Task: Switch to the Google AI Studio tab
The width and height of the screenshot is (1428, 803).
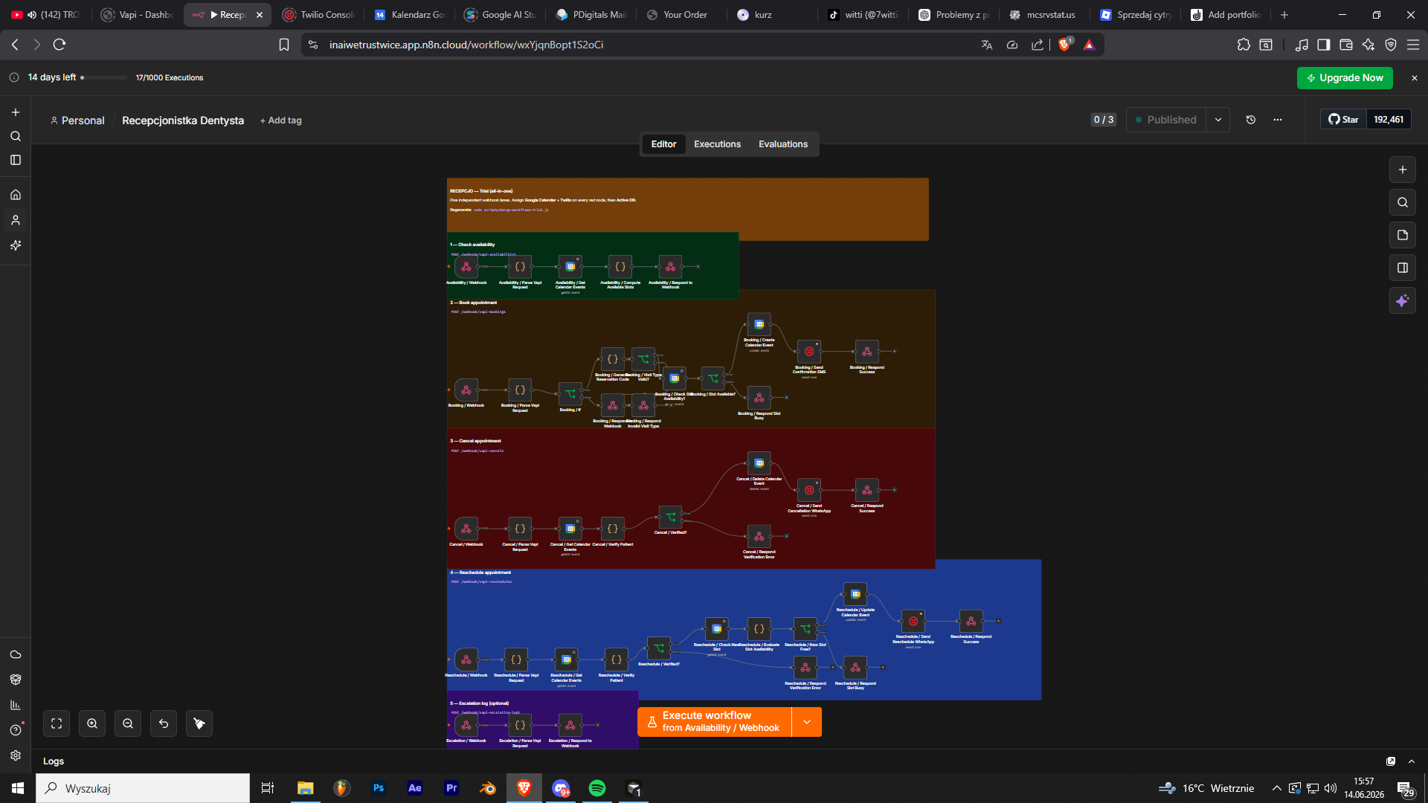Action: click(501, 15)
